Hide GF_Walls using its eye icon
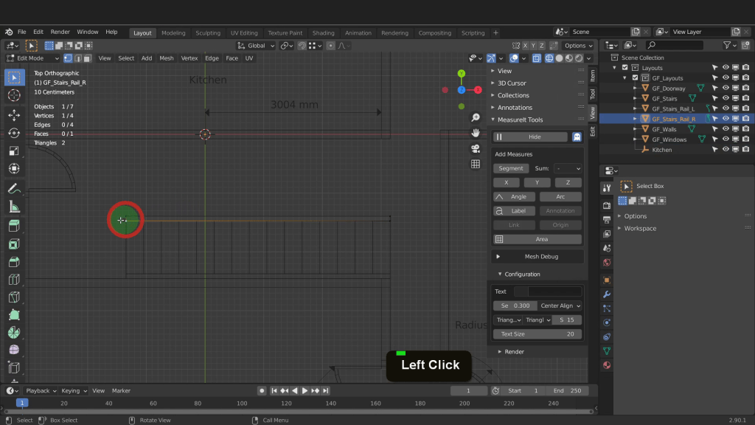 click(726, 129)
